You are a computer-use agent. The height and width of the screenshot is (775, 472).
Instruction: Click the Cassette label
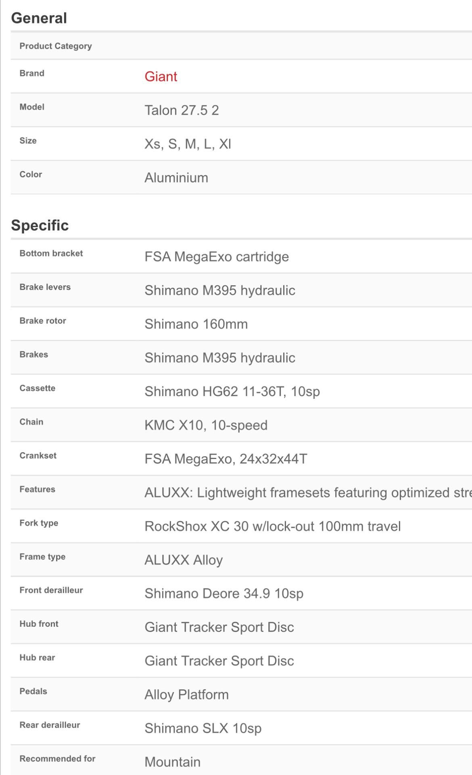coord(38,388)
